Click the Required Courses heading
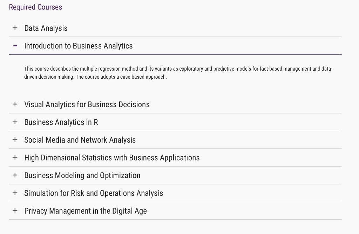This screenshot has width=359, height=234. point(35,7)
